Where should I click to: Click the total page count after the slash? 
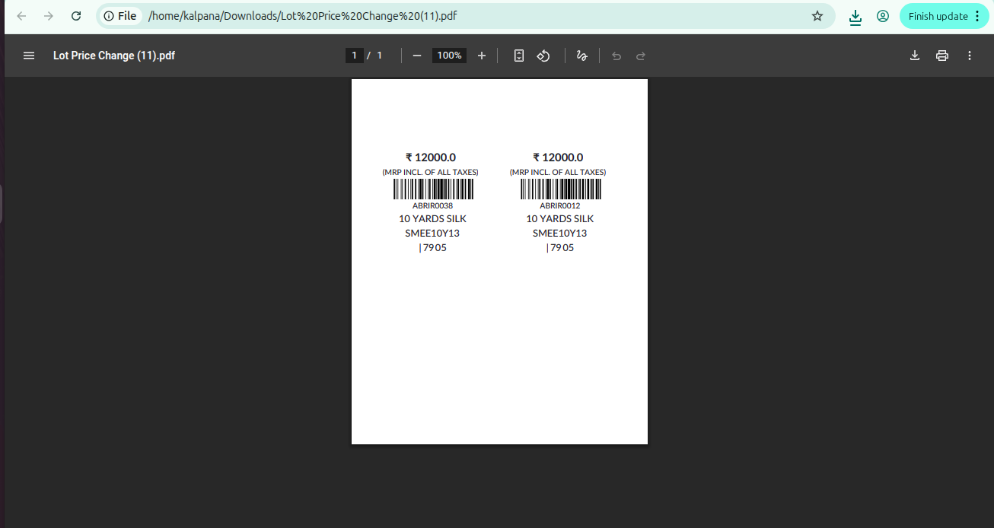coord(379,56)
